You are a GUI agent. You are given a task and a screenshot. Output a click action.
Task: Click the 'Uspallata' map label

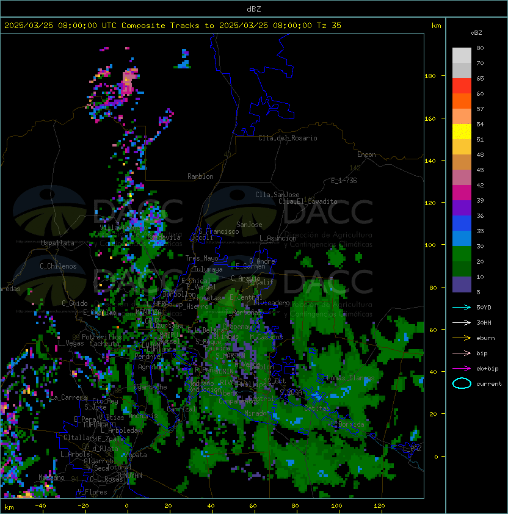pyautogui.click(x=57, y=243)
